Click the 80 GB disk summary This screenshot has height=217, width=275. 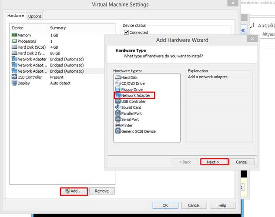[x=55, y=53]
